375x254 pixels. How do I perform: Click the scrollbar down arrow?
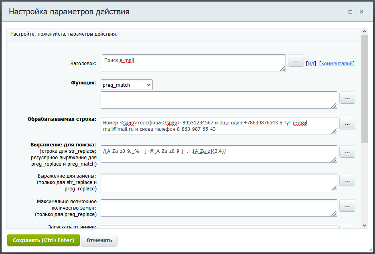[365, 226]
